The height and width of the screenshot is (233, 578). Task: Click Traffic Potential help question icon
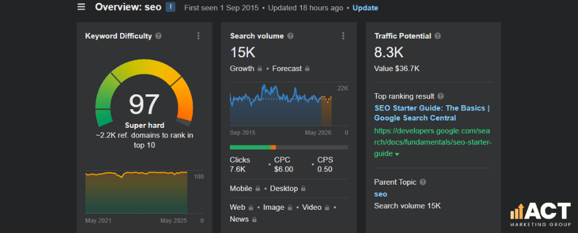pos(437,36)
